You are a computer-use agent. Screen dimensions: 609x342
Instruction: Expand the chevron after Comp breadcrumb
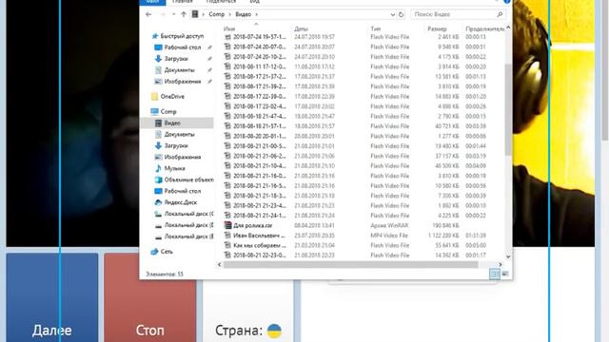(x=230, y=14)
